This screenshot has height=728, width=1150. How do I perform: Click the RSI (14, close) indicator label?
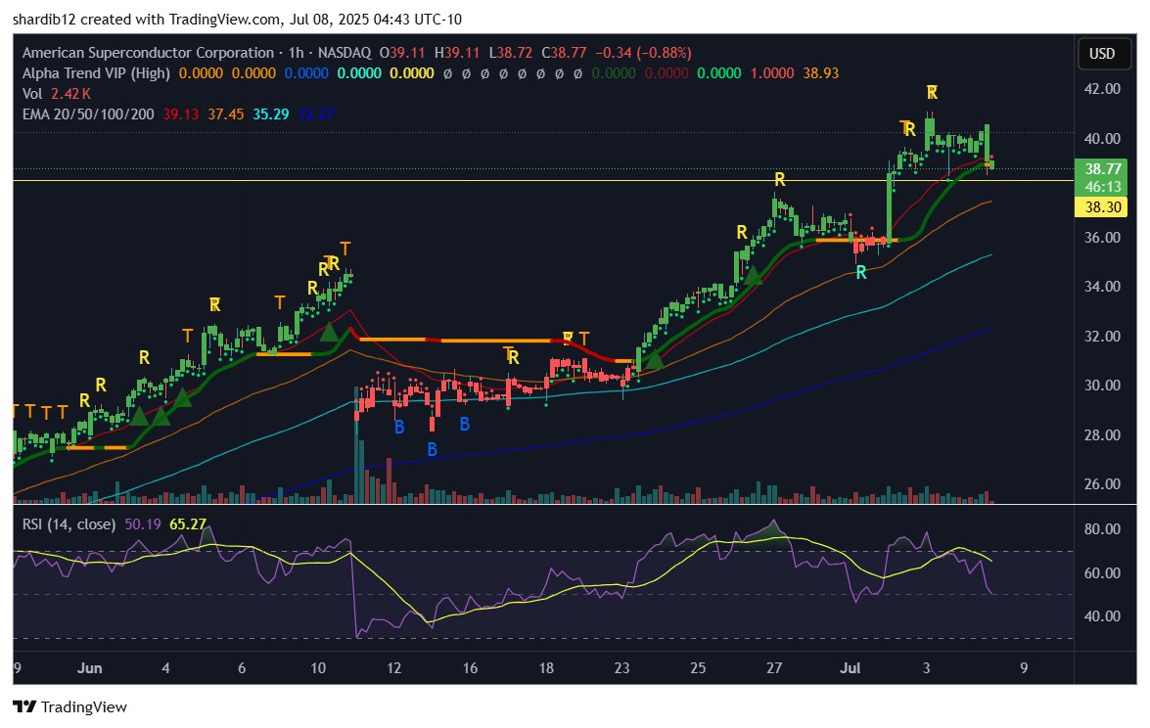click(x=69, y=524)
